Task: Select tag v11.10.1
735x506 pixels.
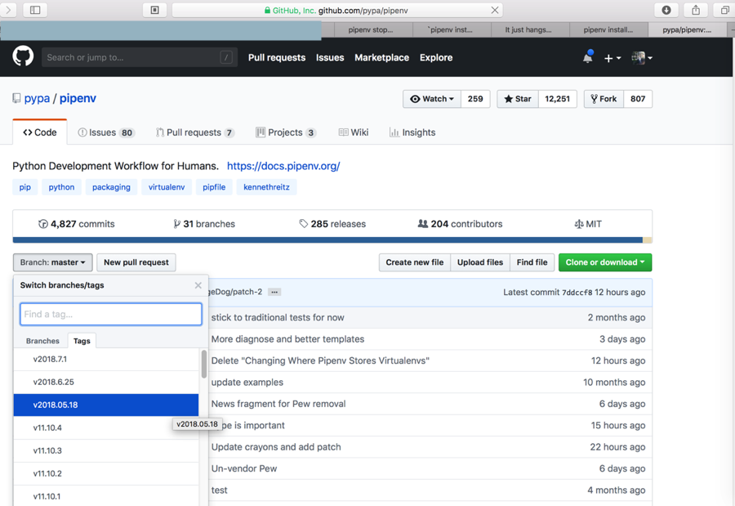Action: pyautogui.click(x=106, y=495)
